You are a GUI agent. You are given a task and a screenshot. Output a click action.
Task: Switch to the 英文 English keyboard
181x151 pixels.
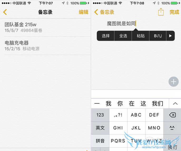(x=100, y=128)
